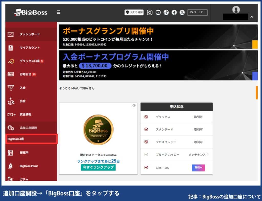The height and width of the screenshot is (201, 262).
Task: Collapse the sidebar with hamburger menu
Action: (58, 12)
